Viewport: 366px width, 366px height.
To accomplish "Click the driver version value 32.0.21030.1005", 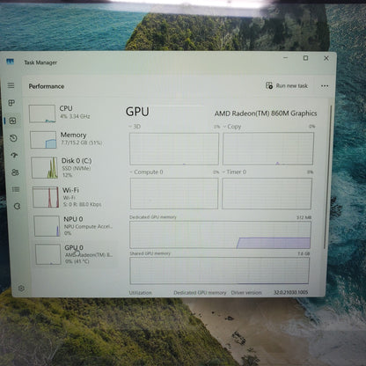I will pyautogui.click(x=291, y=292).
